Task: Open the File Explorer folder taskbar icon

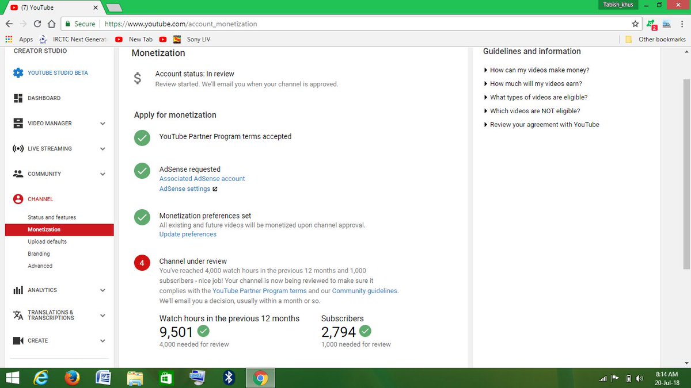Action: click(135, 378)
